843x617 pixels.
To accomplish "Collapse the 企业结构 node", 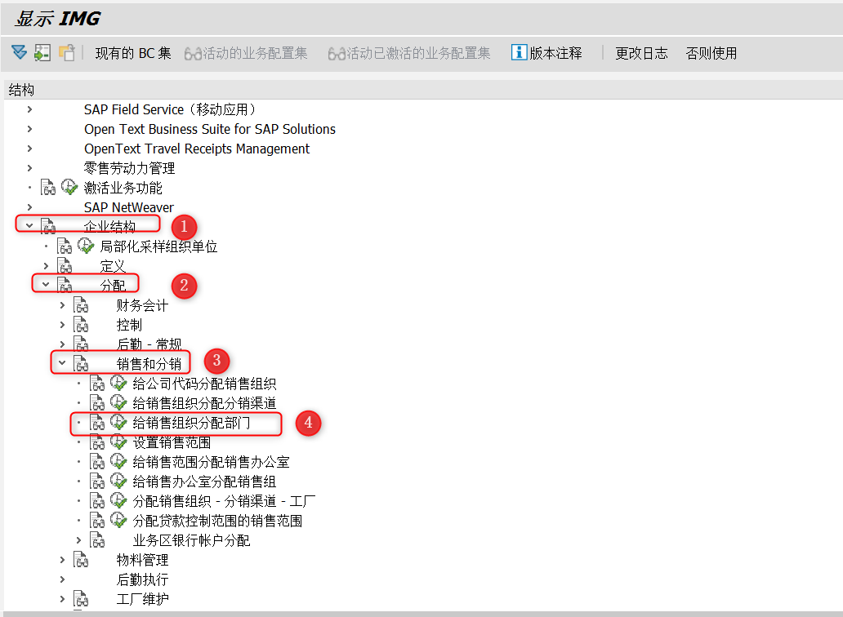I will (x=29, y=226).
